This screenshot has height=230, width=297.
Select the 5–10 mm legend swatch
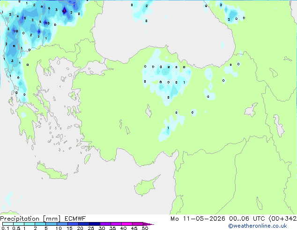pos(51,224)
